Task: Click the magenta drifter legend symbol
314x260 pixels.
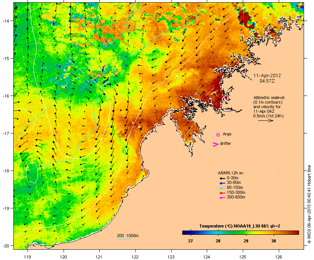Action: (x=215, y=145)
